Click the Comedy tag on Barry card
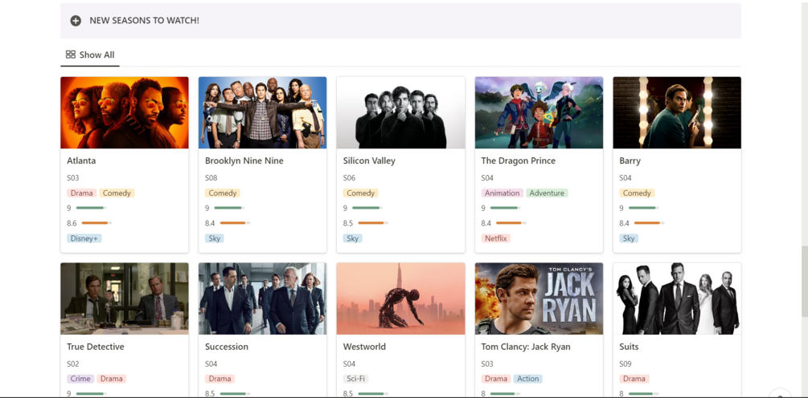Viewport: 808px width, 398px height. click(637, 193)
